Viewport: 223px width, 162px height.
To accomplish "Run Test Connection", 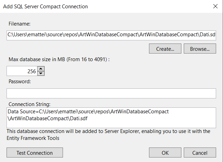I will (35, 153).
